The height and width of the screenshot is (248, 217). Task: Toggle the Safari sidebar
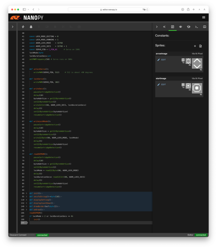point(24,10)
